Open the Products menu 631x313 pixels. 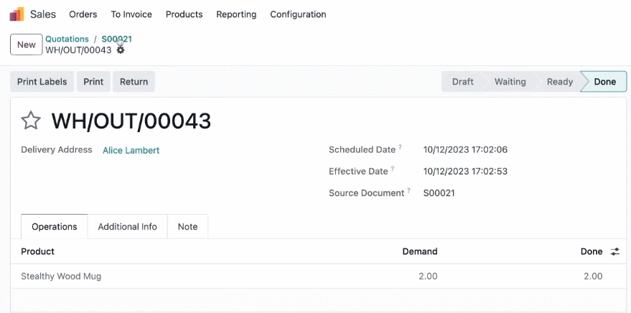[x=184, y=14]
